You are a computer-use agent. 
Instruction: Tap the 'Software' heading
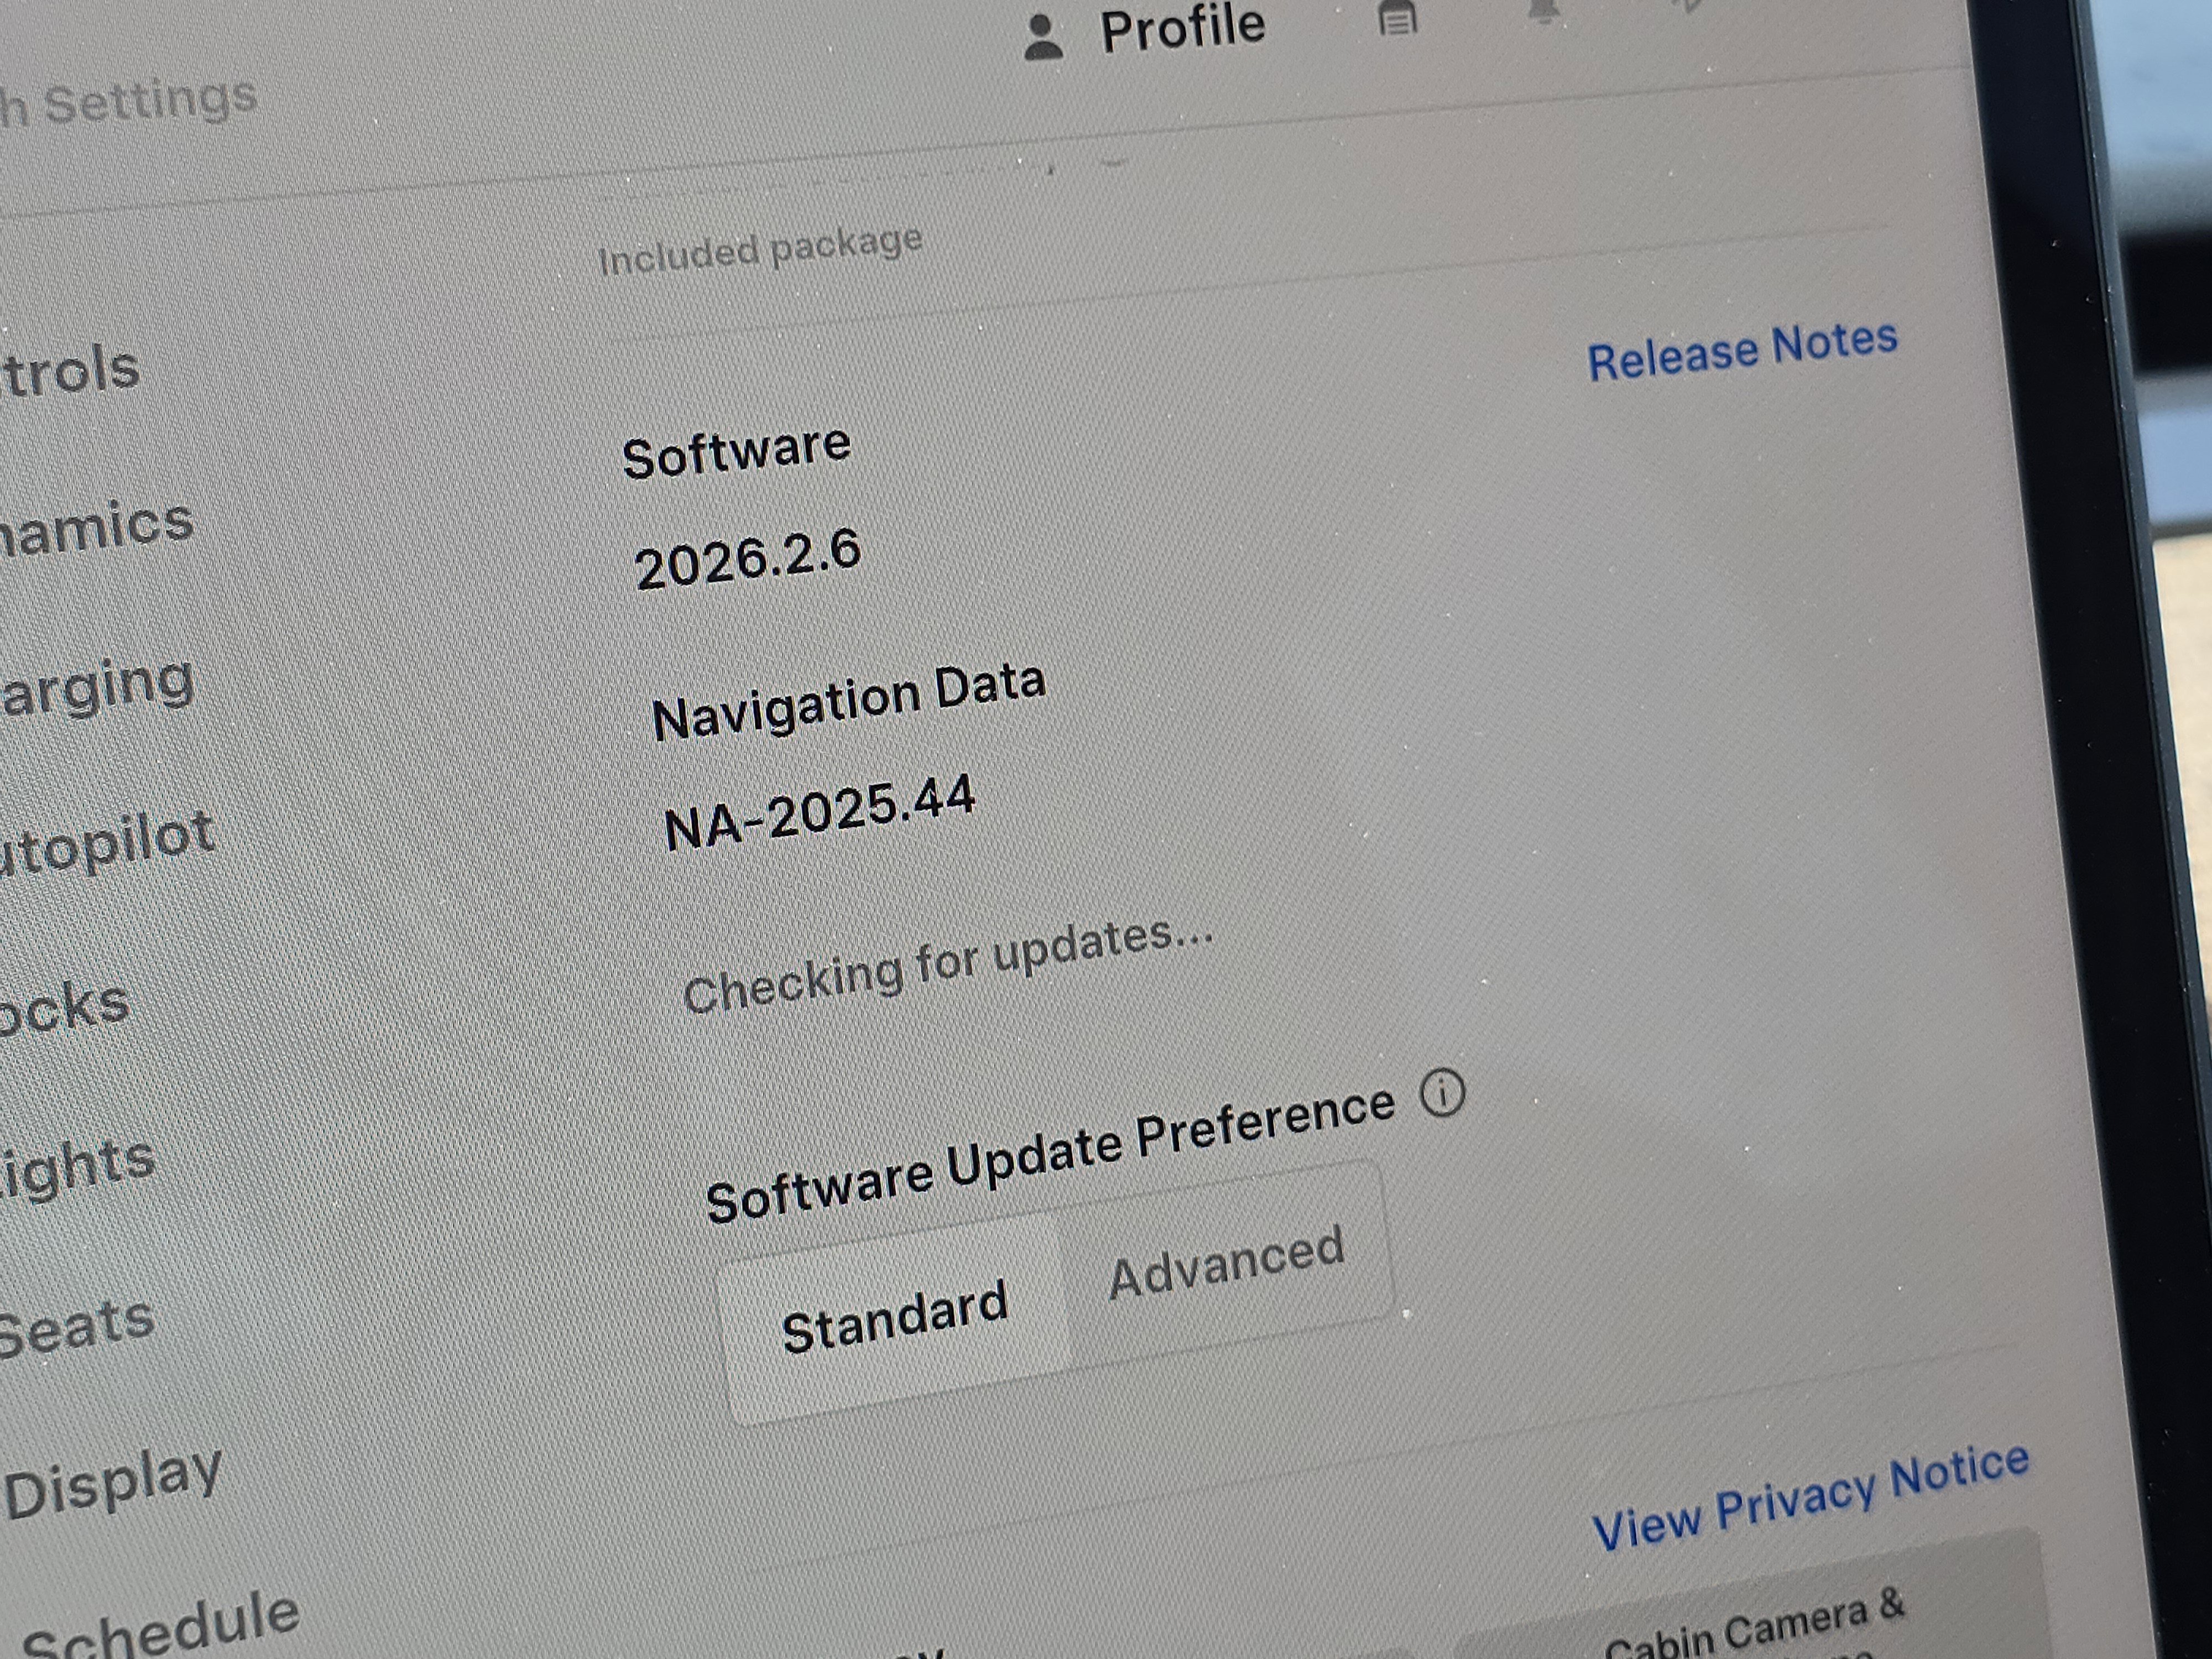coord(736,452)
